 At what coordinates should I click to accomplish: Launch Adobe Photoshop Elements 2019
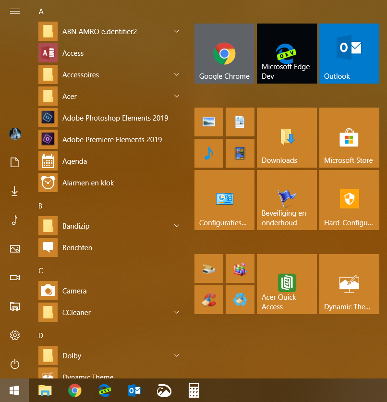click(x=115, y=118)
